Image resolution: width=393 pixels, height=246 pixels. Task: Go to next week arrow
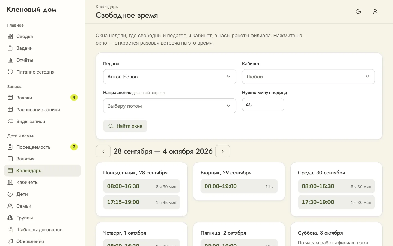click(223, 151)
